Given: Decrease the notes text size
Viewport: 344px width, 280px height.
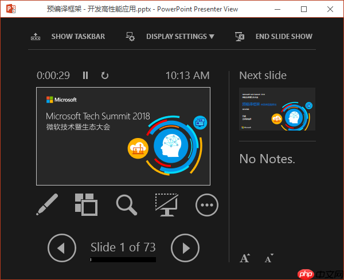Looking at the screenshot, I should tap(269, 258).
